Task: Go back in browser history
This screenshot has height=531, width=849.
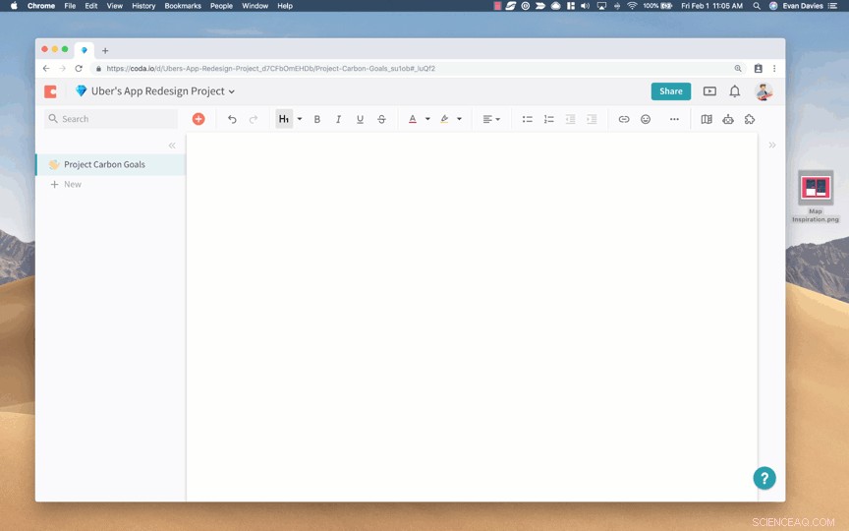Action: (46, 68)
